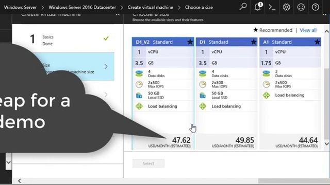The width and height of the screenshot is (330, 185).
Task: Open the highlighted Size step chevron
Action: pos(106,66)
